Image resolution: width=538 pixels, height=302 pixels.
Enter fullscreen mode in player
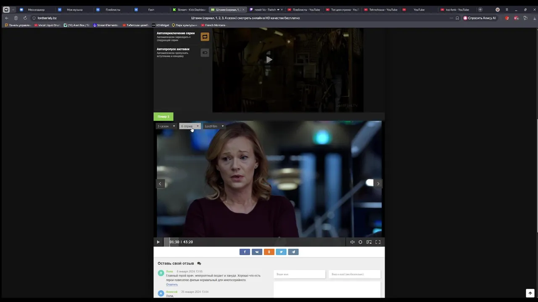[x=378, y=242]
